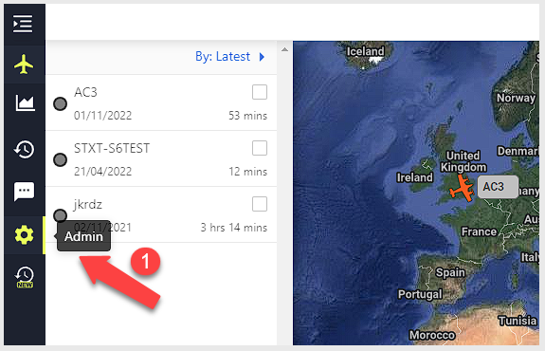The width and height of the screenshot is (545, 351).
Task: Select the yellow airplane tracking icon
Action: click(x=24, y=64)
